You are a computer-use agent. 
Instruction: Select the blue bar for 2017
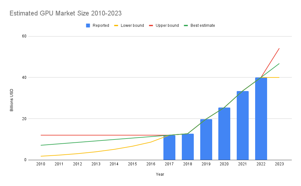click(x=169, y=148)
